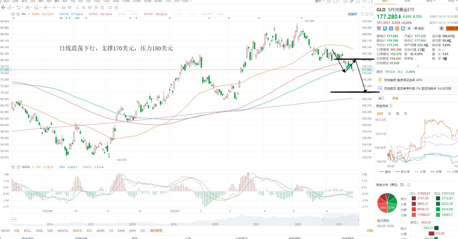
Task: Toggle the magnet snap tool
Action: (x=84, y=7)
